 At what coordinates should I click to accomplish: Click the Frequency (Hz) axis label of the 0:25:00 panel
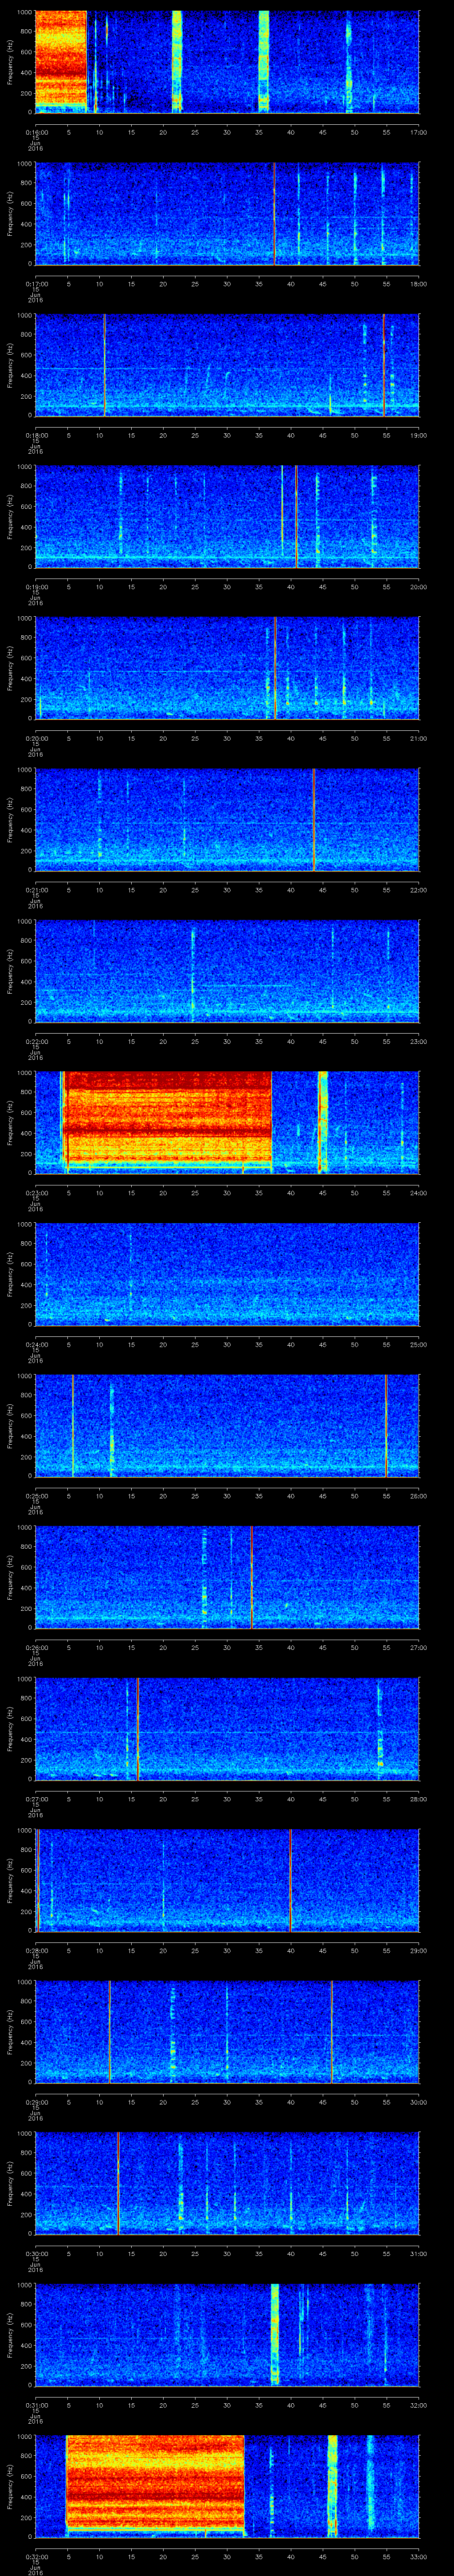pos(10,1427)
